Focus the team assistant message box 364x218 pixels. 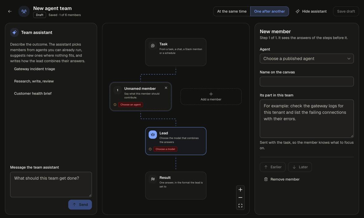coord(51,185)
